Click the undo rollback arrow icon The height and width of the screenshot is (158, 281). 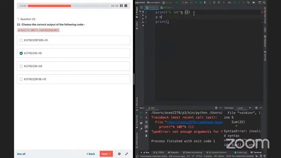(248, 3)
